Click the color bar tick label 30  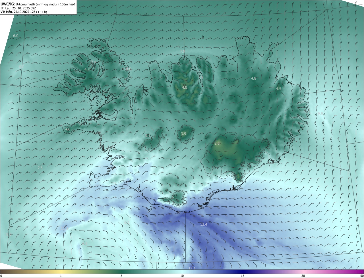303,276
